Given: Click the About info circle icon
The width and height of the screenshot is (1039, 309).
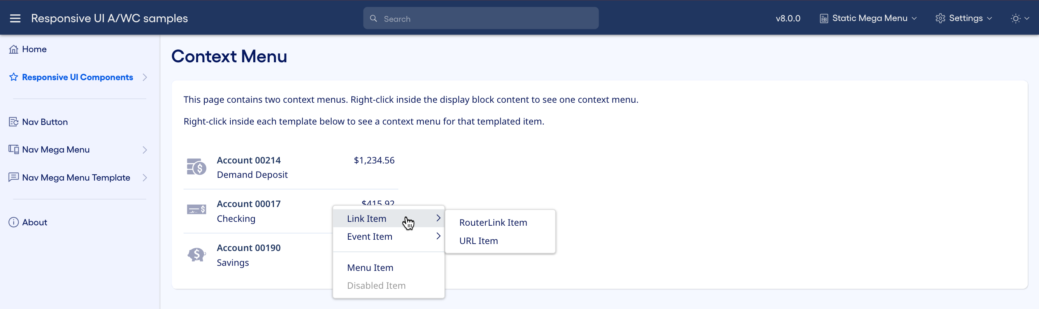Looking at the screenshot, I should point(14,222).
